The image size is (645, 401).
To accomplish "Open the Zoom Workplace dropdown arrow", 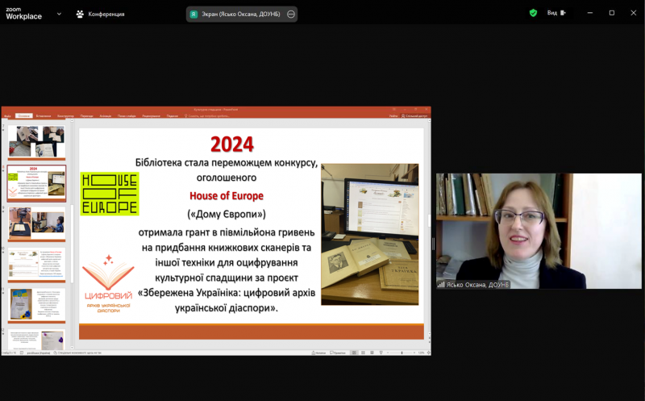I will click(59, 14).
